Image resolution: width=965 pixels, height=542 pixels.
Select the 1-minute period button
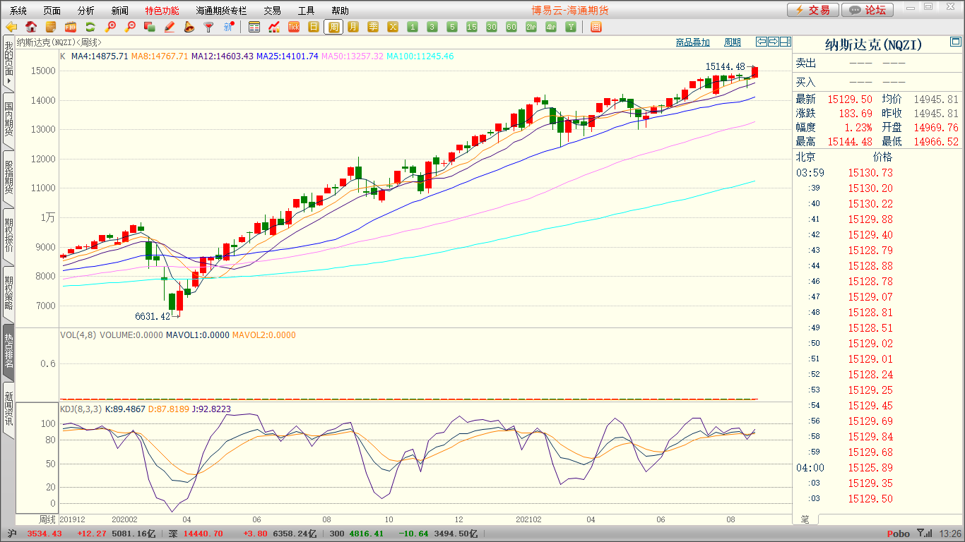pos(413,27)
